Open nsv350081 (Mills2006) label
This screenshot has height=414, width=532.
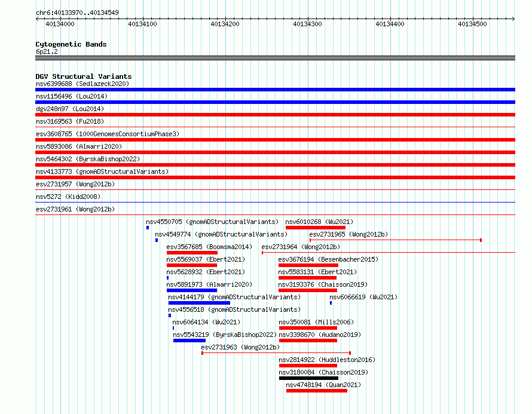(316, 322)
